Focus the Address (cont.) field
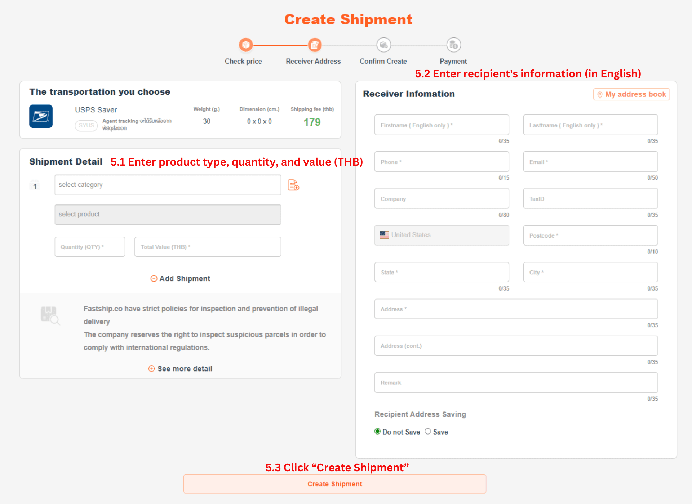 pos(516,346)
